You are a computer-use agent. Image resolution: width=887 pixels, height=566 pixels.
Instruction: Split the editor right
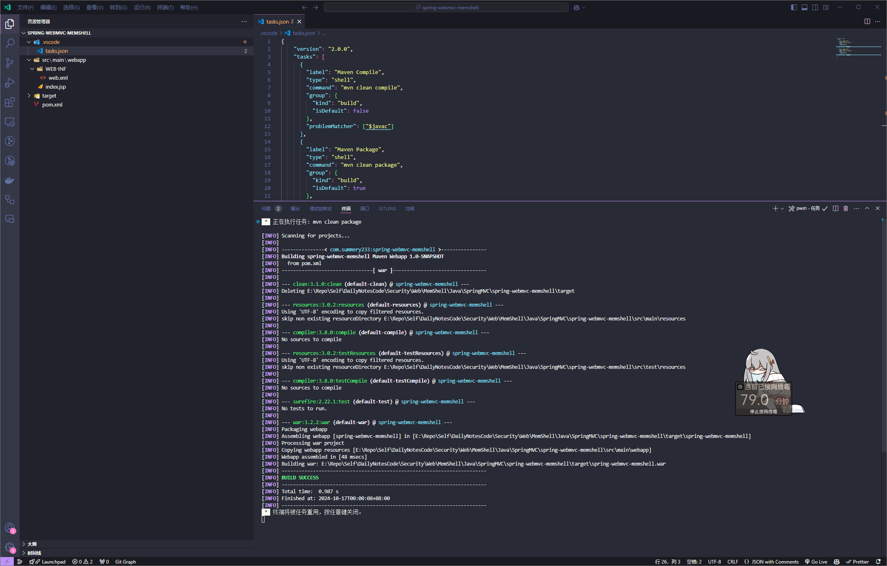pyautogui.click(x=867, y=22)
